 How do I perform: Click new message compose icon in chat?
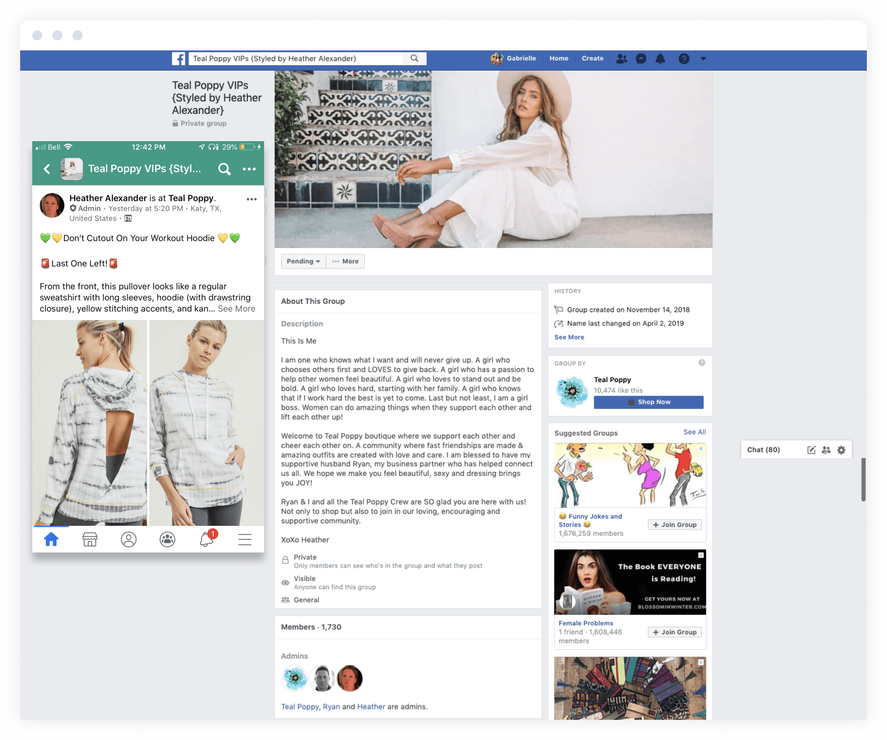pyautogui.click(x=811, y=450)
